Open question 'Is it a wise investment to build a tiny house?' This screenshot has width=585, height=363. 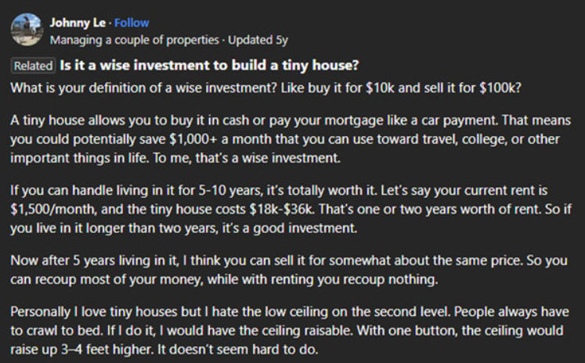pos(209,65)
